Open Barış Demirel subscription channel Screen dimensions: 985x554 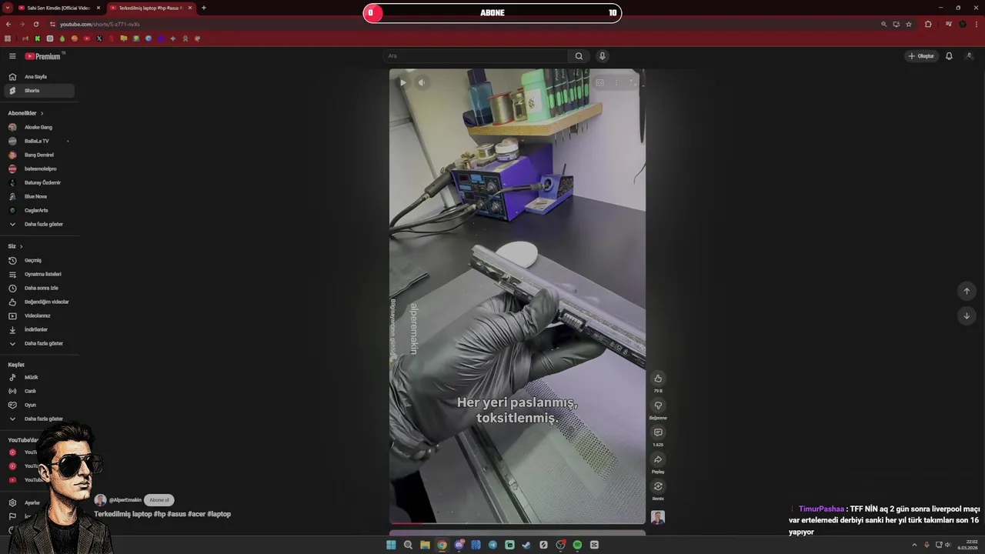click(38, 155)
